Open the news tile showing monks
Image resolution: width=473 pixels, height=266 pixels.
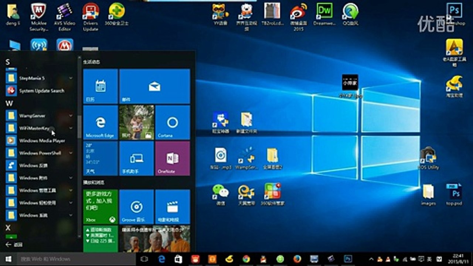[x=154, y=239]
